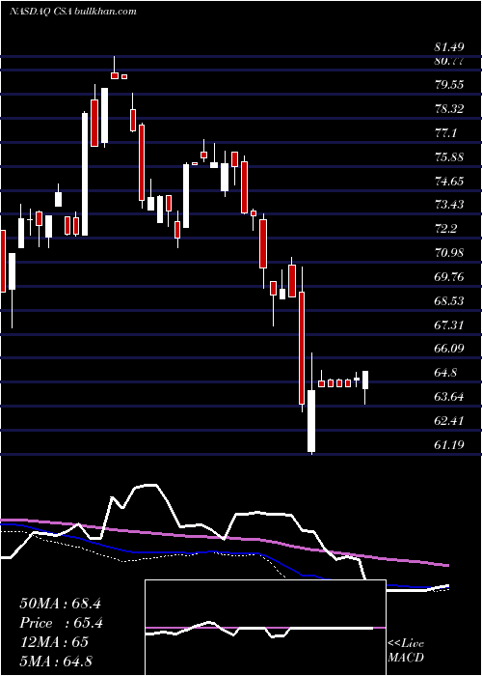Viewport: 482px width, 676px height.
Task: Click the 80.77 price axis label
Action: click(449, 61)
